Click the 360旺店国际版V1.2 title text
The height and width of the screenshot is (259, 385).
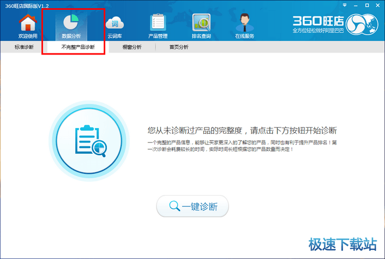pos(27,6)
